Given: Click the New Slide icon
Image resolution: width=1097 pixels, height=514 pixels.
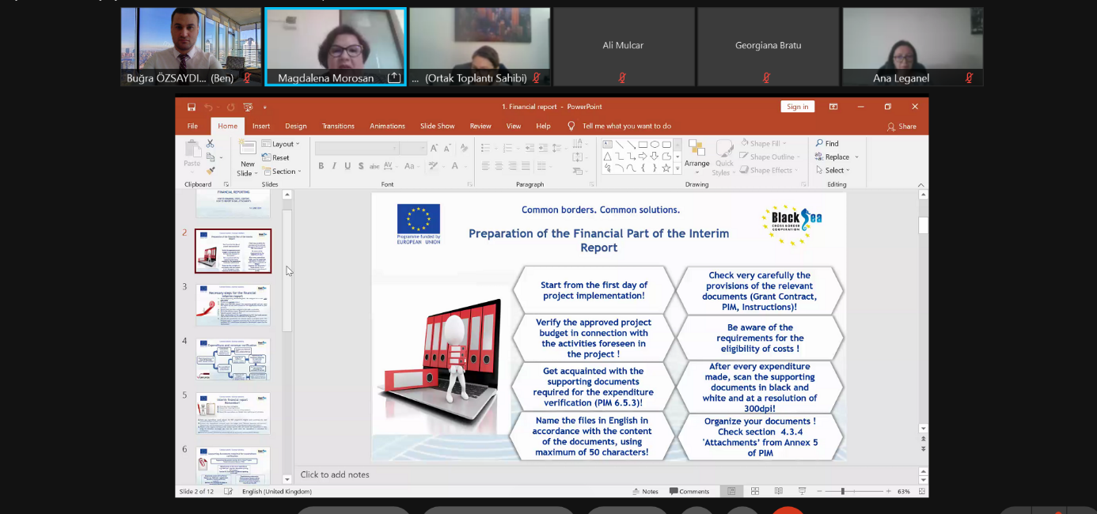Looking at the screenshot, I should (248, 150).
